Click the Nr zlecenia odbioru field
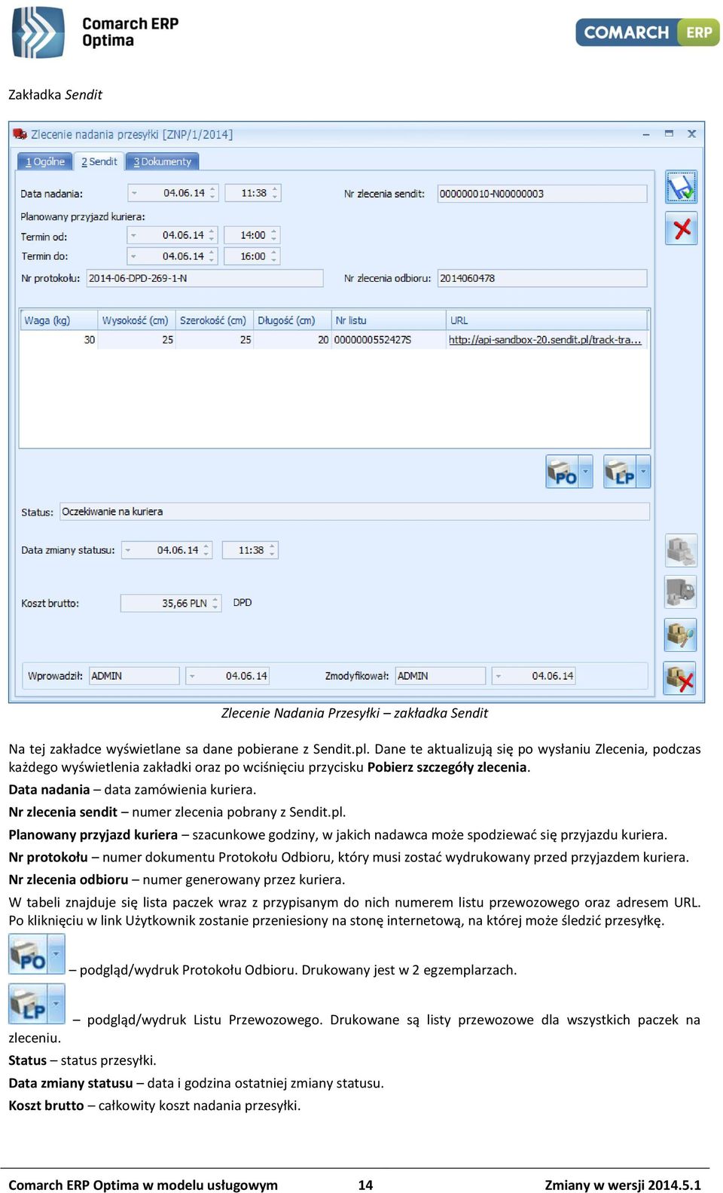The image size is (723, 1193). coord(541,278)
